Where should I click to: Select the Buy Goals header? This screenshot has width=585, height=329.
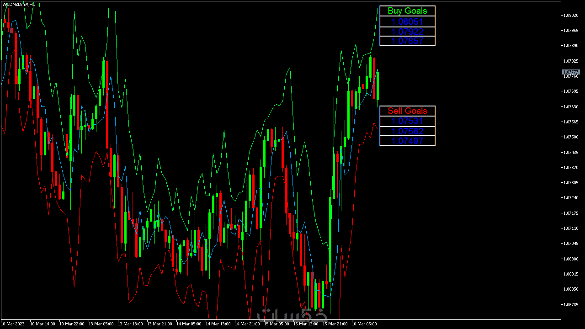coord(407,11)
